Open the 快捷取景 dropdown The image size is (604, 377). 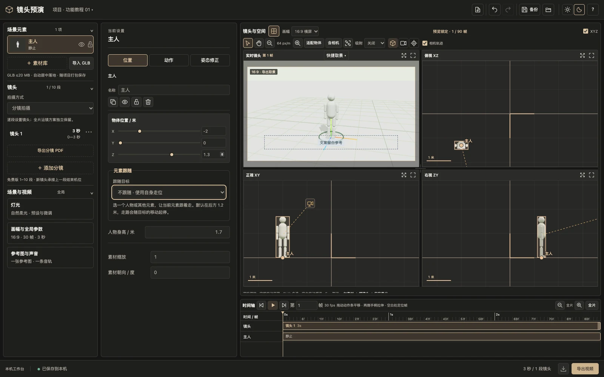(x=336, y=55)
